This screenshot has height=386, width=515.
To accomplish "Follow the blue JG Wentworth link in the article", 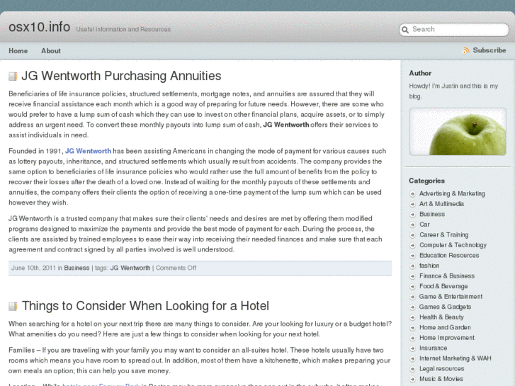I will [88, 151].
